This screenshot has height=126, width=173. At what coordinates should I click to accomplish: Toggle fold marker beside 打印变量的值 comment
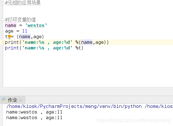3,20
